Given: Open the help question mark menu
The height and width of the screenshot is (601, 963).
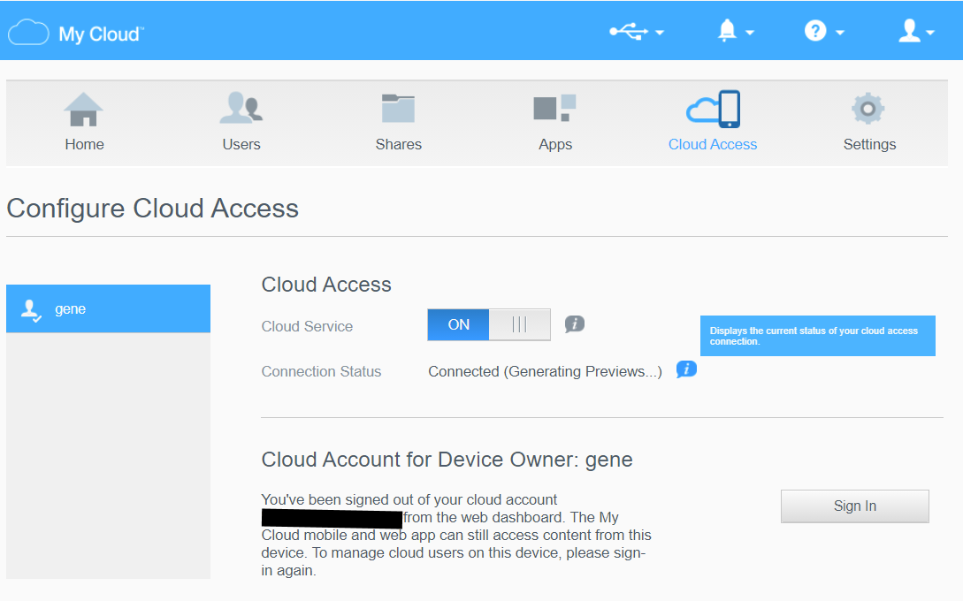Looking at the screenshot, I should [x=815, y=31].
